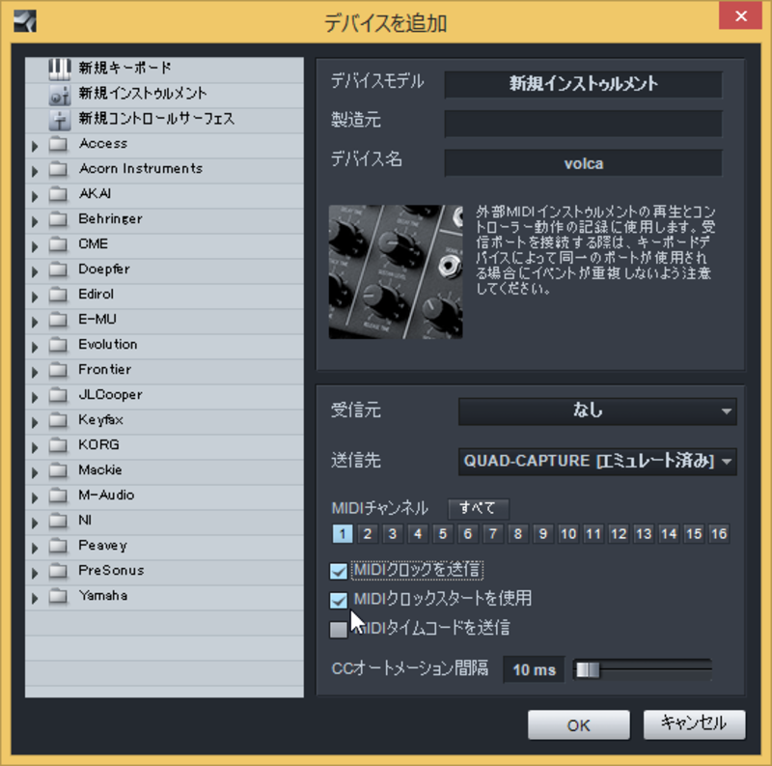Click the NI folder icon
The height and width of the screenshot is (766, 772).
(59, 522)
